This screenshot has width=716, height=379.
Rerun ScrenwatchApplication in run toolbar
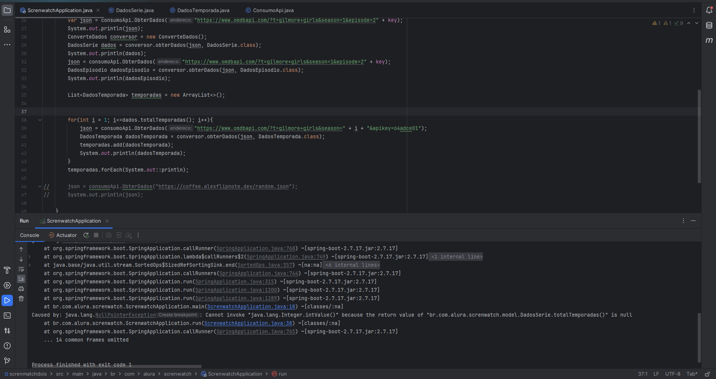[86, 235]
